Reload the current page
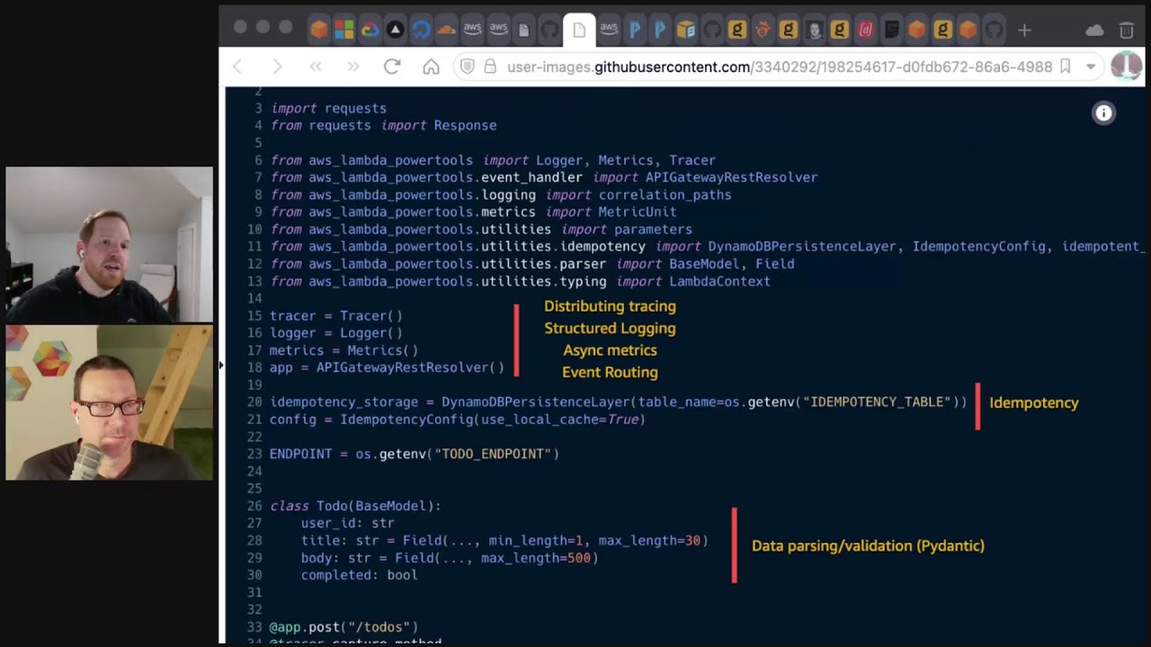 point(391,66)
